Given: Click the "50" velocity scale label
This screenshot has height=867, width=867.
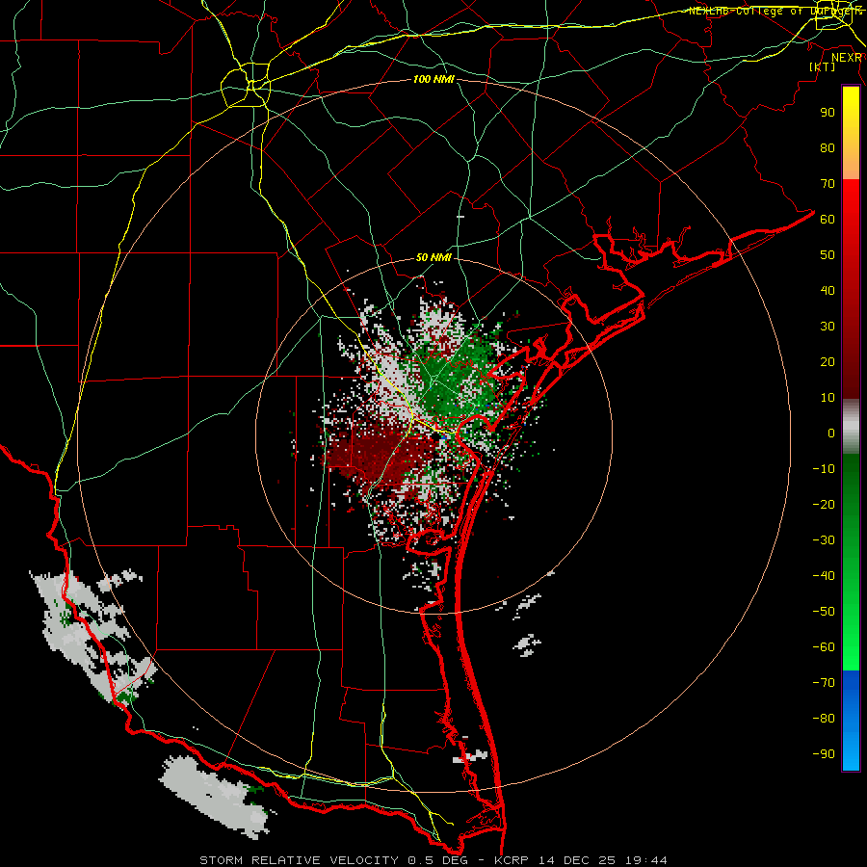Looking at the screenshot, I should (828, 255).
